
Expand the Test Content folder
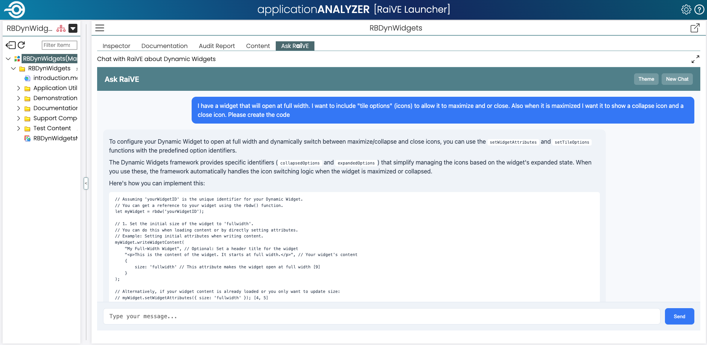19,128
